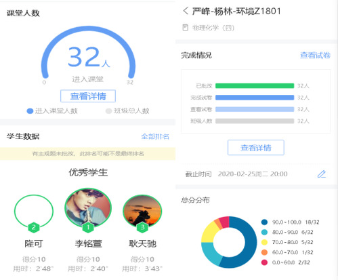The width and height of the screenshot is (338, 280).
Task: Open 耿天驰's sunset avatar photo
Action: coord(142,211)
